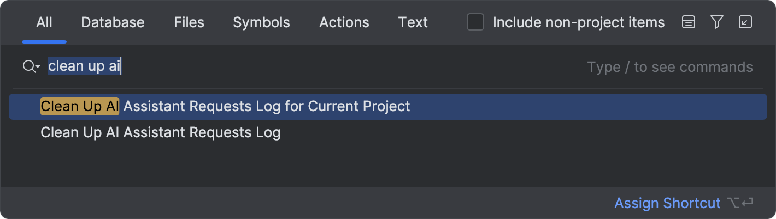This screenshot has height=219, width=776.
Task: Go to the Actions tab
Action: click(344, 22)
